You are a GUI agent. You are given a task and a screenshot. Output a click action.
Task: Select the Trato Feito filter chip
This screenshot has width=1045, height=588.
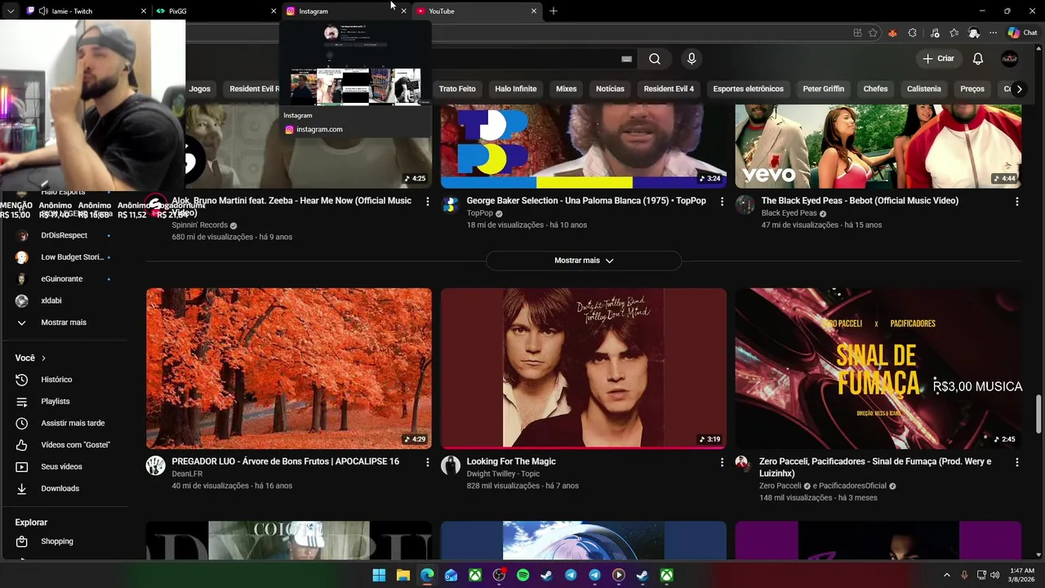457,89
